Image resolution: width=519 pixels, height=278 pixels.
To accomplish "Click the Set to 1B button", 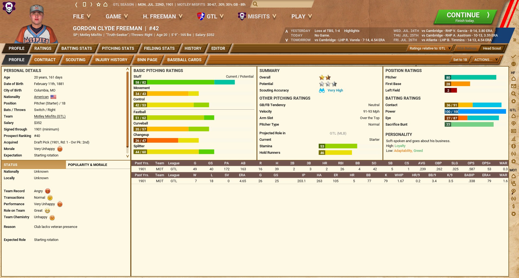I will [460, 60].
